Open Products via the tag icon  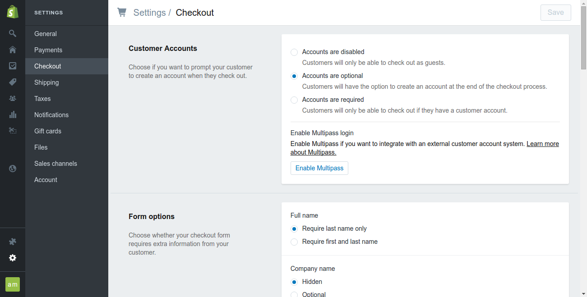pyautogui.click(x=13, y=82)
